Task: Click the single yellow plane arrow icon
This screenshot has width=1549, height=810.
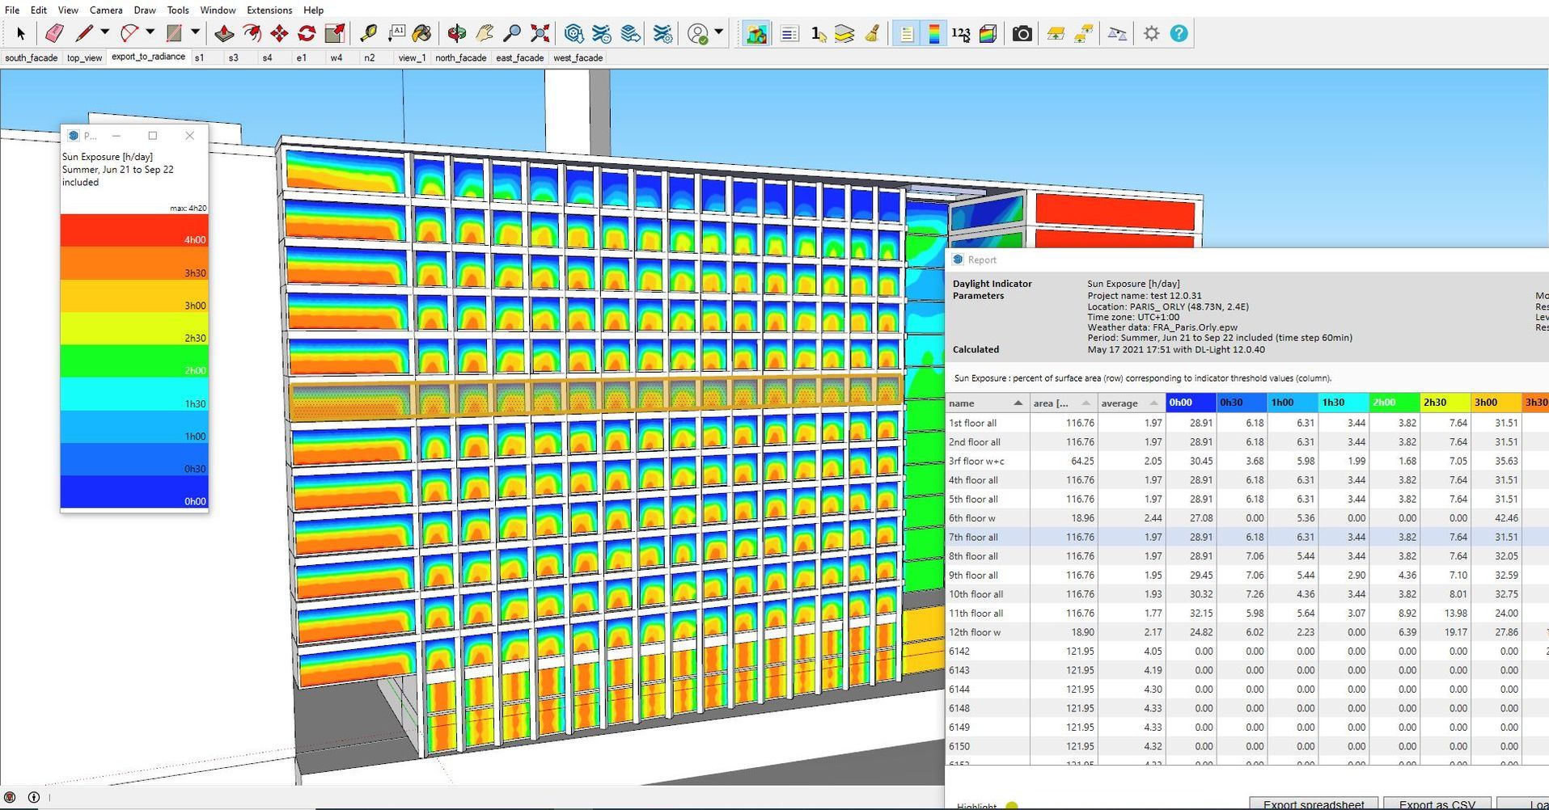Action: click(x=1056, y=34)
